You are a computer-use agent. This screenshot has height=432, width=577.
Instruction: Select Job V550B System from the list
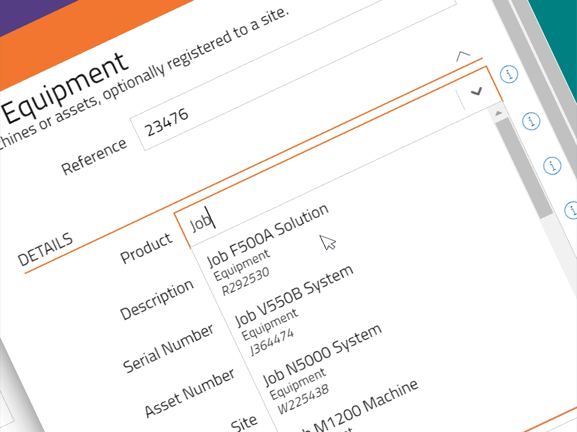[294, 295]
